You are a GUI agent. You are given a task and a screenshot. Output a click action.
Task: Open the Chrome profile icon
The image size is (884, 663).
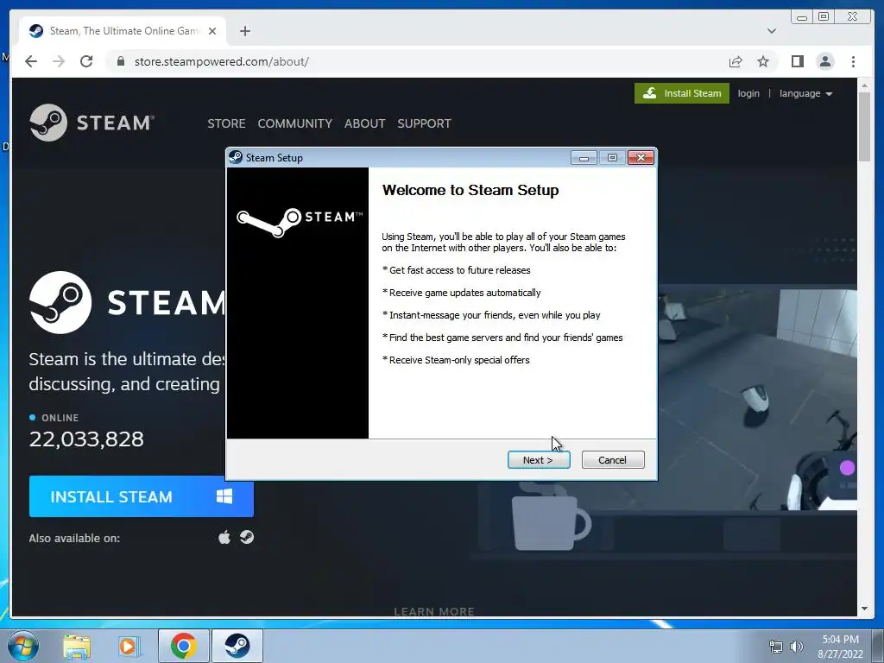coord(824,61)
